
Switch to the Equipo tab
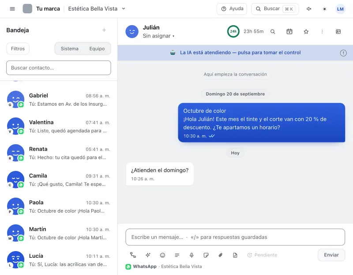point(97,49)
